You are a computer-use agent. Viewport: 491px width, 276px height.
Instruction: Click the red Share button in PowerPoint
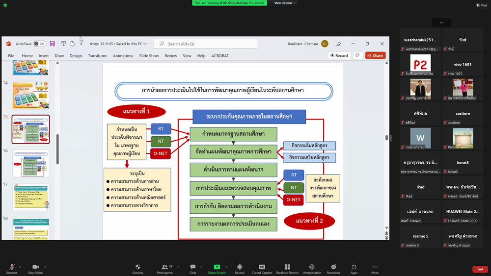coord(376,55)
